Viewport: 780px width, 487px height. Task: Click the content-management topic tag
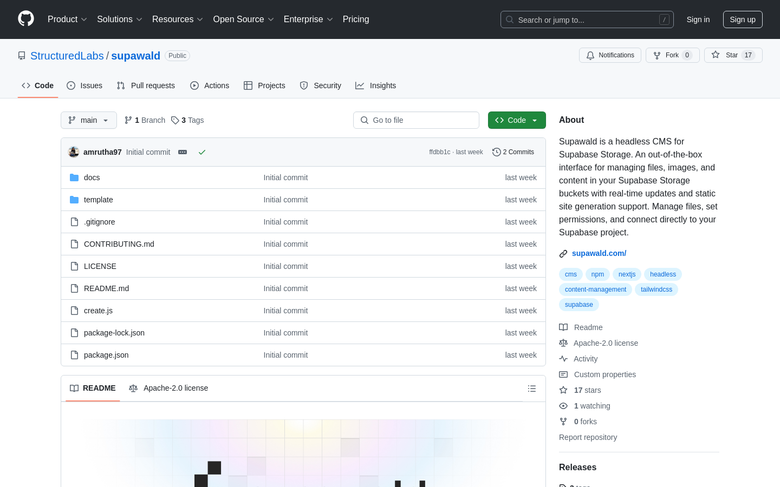pyautogui.click(x=595, y=289)
